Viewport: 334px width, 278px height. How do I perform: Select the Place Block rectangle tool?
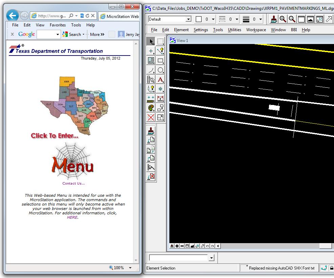click(160, 61)
